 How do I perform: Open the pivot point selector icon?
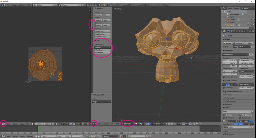tap(142, 124)
